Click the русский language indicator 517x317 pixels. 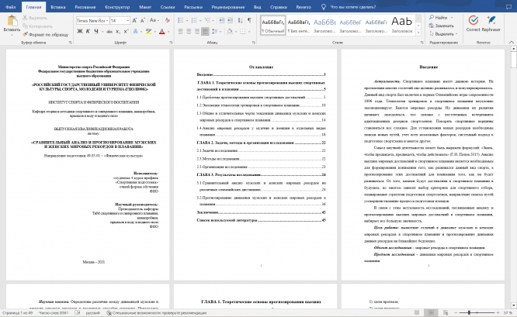tap(93, 312)
